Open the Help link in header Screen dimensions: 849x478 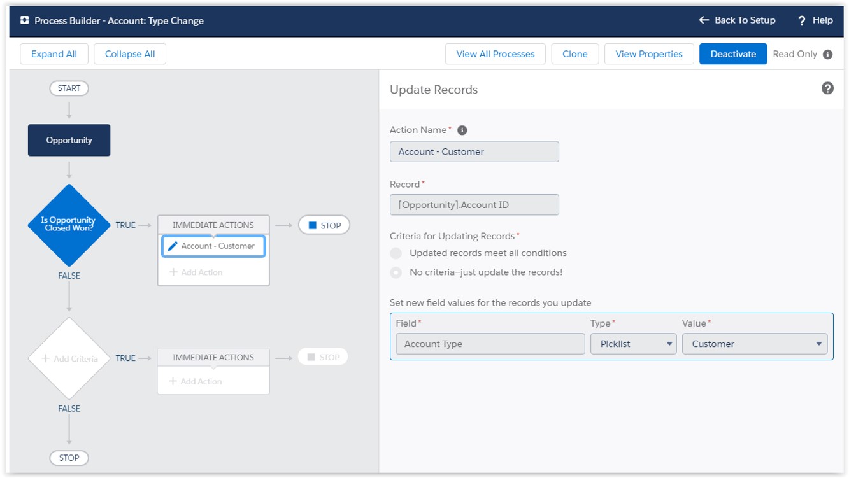click(815, 20)
